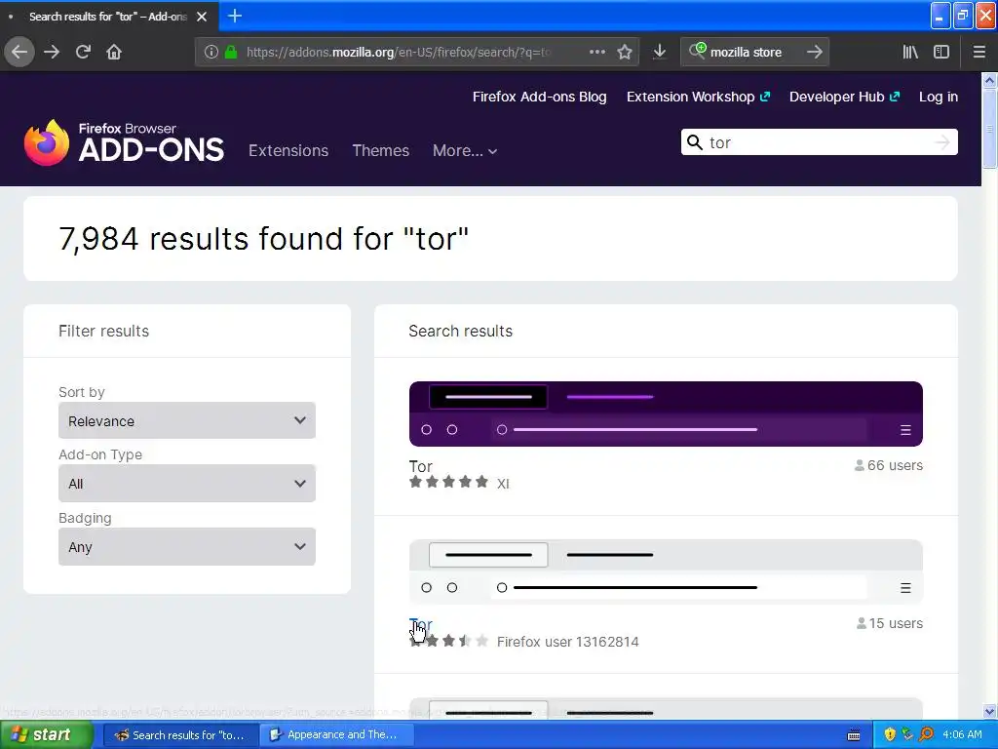Click the network tray icon
The height and width of the screenshot is (749, 998).
click(907, 734)
